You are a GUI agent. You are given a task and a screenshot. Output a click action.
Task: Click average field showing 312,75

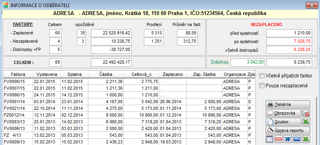(x=187, y=41)
